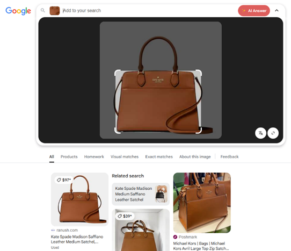Image resolution: width=291 pixels, height=251 pixels.
Task: Click the Feedback link
Action: tap(230, 156)
